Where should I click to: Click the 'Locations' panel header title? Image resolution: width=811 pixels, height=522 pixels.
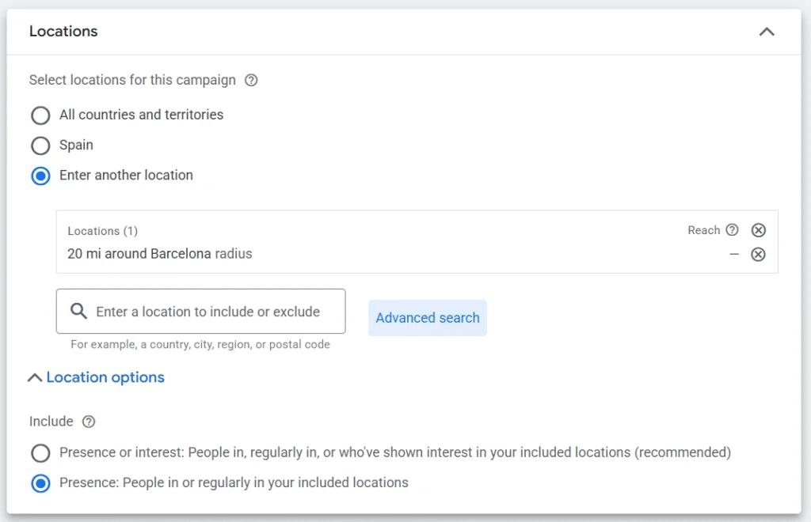click(x=63, y=32)
